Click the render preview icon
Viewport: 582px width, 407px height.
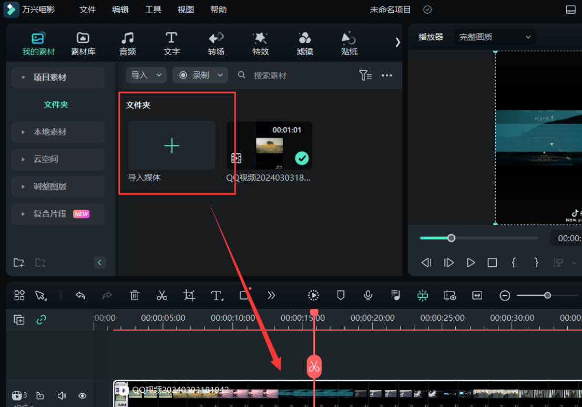(313, 296)
